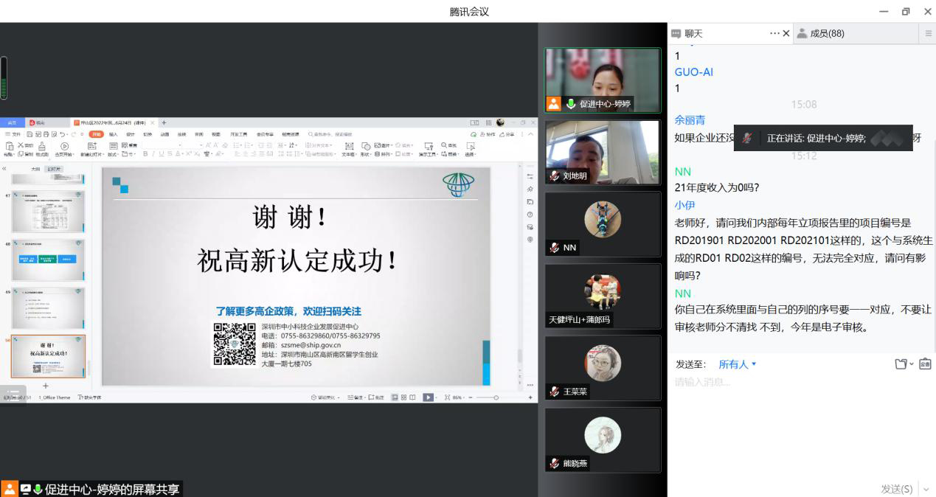Viewport: 936px width, 497px height.
Task: Click slideshow play button in WPS status bar
Action: [x=428, y=397]
